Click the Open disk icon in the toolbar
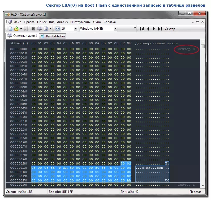Screen dimensions: 211x200 40,29
